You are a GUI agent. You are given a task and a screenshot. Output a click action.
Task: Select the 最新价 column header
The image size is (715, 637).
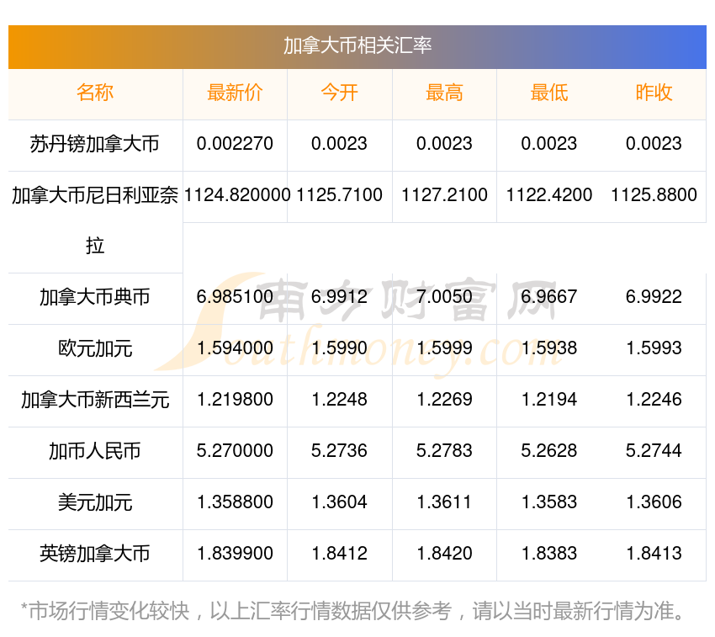[x=235, y=93]
